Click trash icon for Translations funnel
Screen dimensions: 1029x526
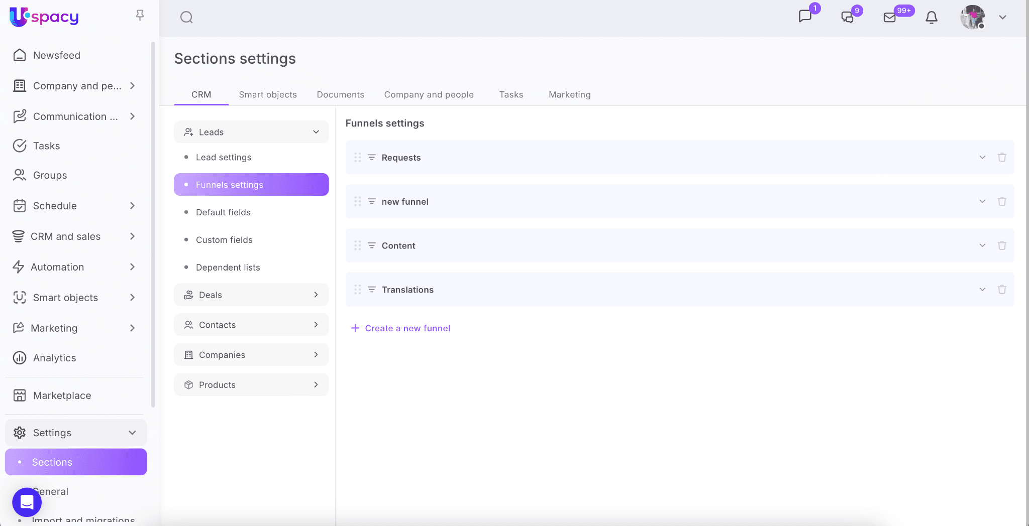[x=1001, y=290]
